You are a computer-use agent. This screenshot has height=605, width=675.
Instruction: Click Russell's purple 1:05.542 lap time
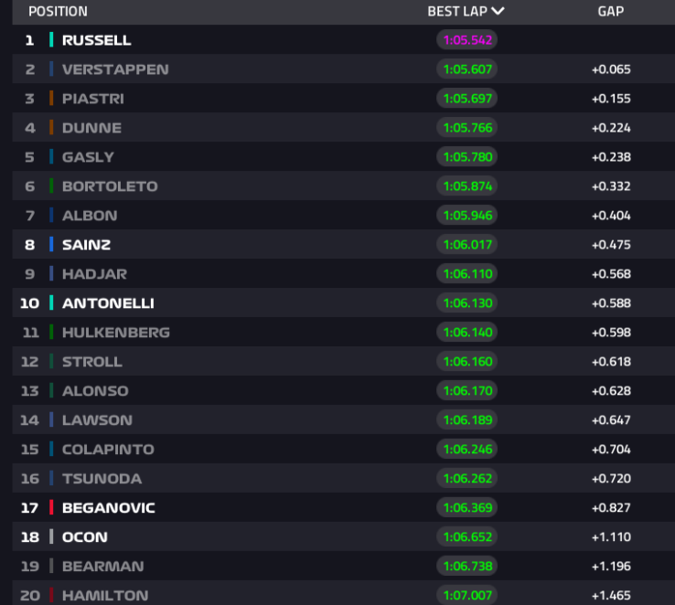[466, 40]
